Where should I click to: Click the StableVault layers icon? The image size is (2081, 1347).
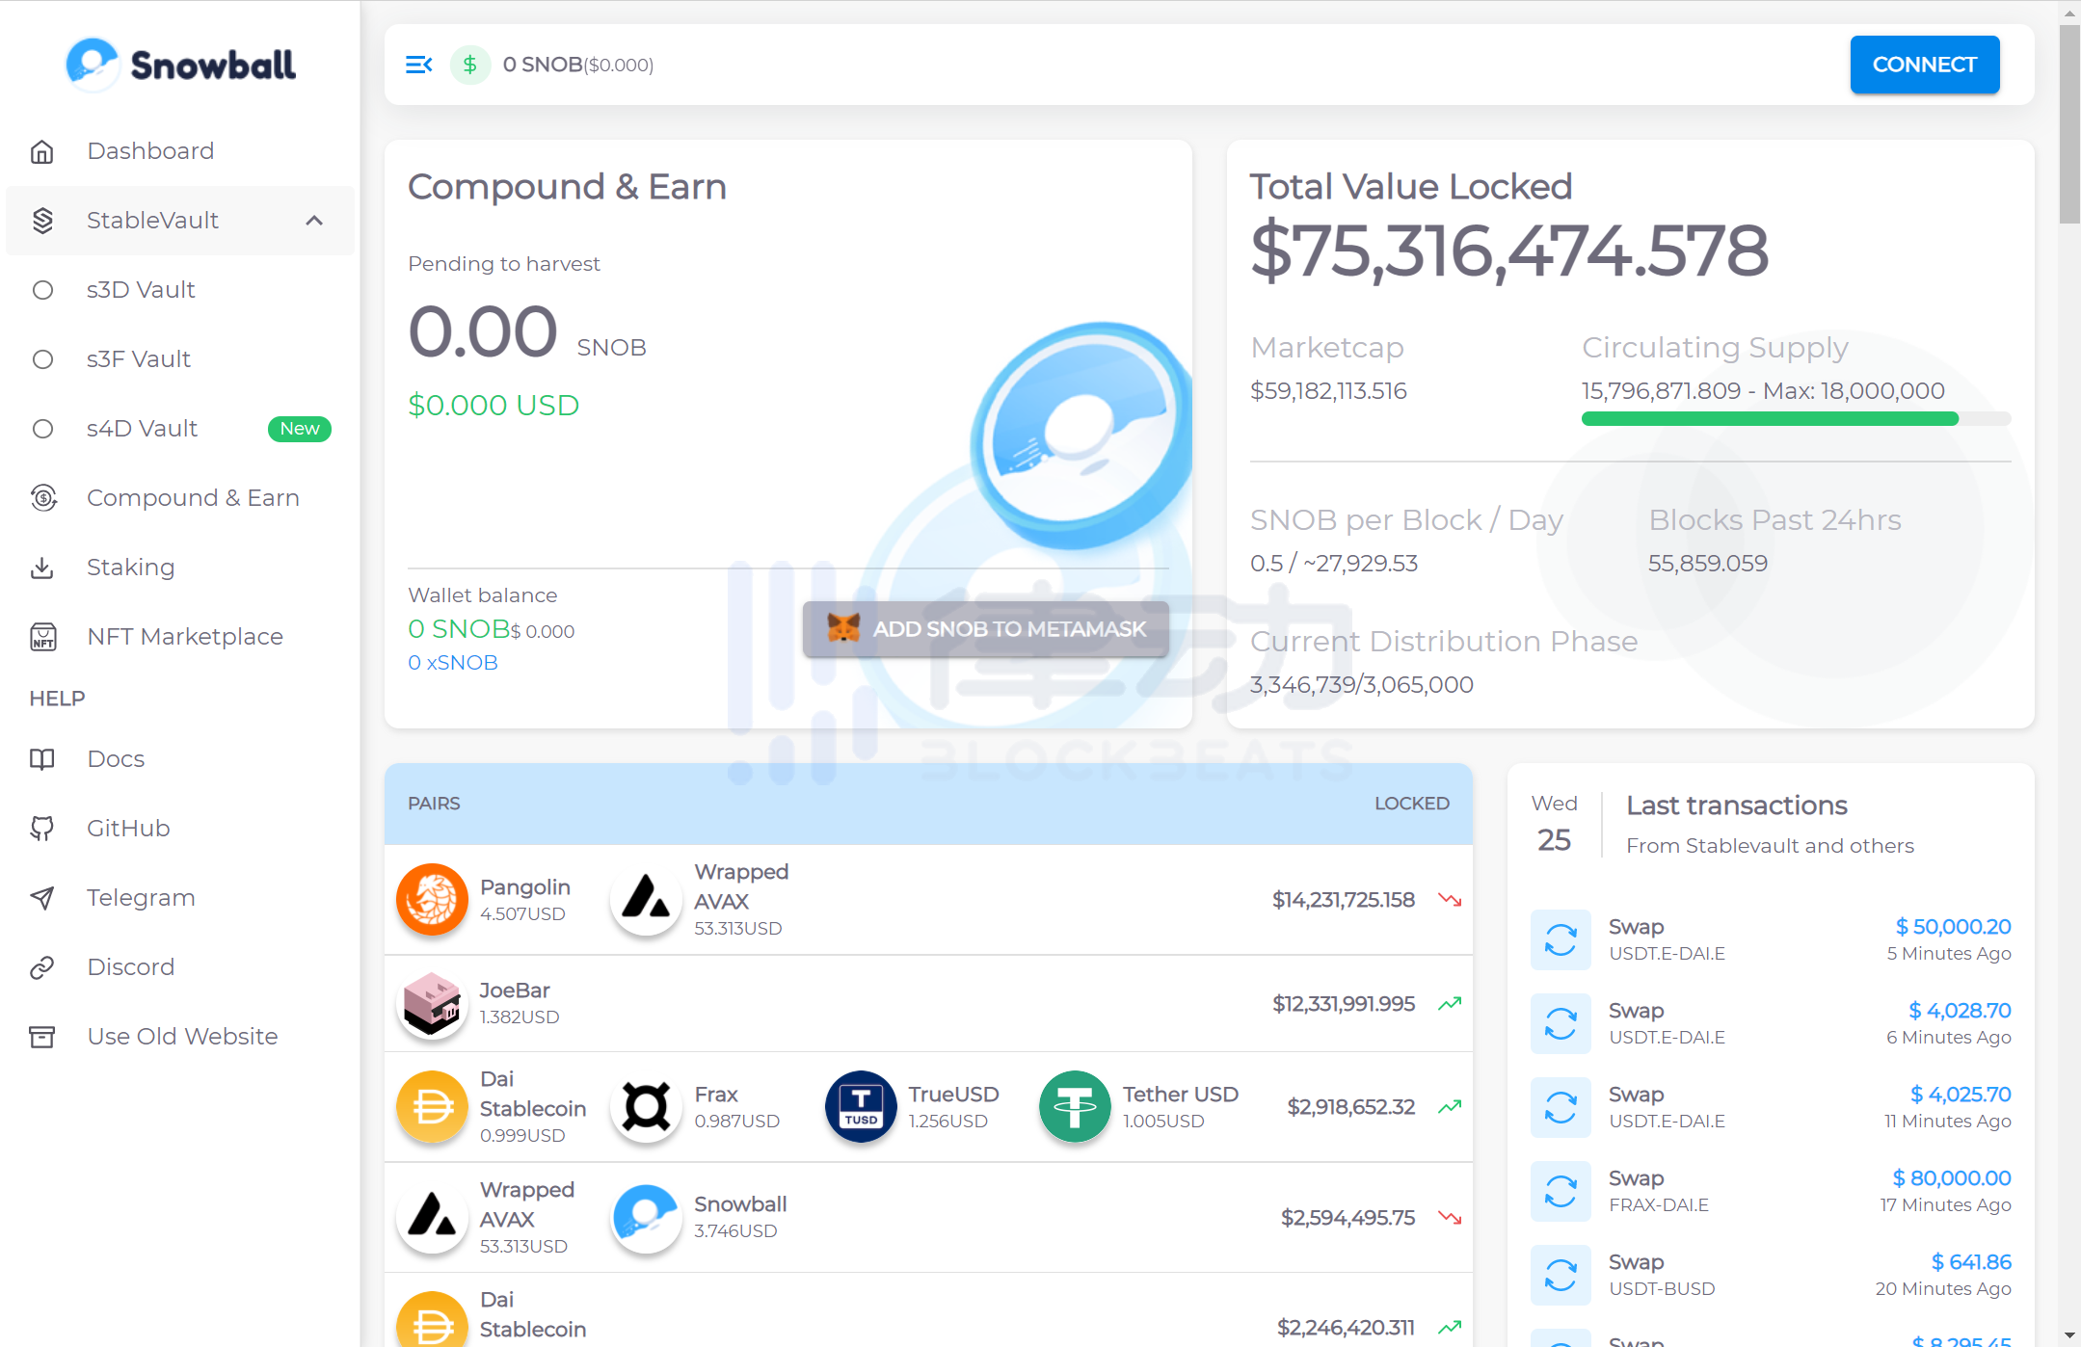42,221
